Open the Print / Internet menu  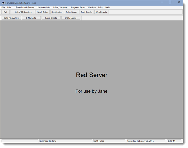(x=60, y=8)
